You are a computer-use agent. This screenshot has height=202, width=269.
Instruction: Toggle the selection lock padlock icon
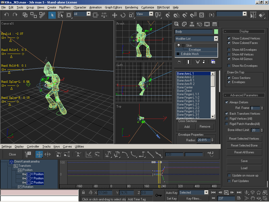point(83,193)
